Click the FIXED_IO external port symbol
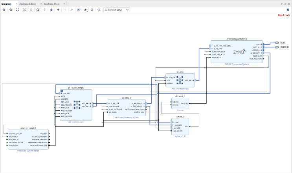The width and height of the screenshot is (292, 173). pyautogui.click(x=277, y=47)
